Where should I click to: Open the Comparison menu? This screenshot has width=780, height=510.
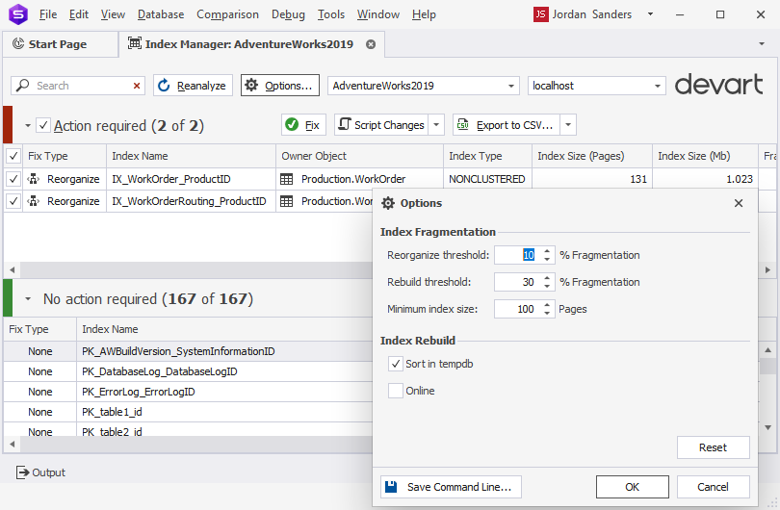[227, 14]
